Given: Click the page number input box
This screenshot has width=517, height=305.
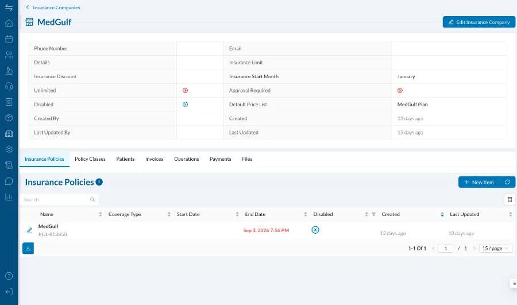Looking at the screenshot, I should (445, 248).
